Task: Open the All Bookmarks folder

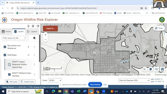Action: (x=158, y=13)
